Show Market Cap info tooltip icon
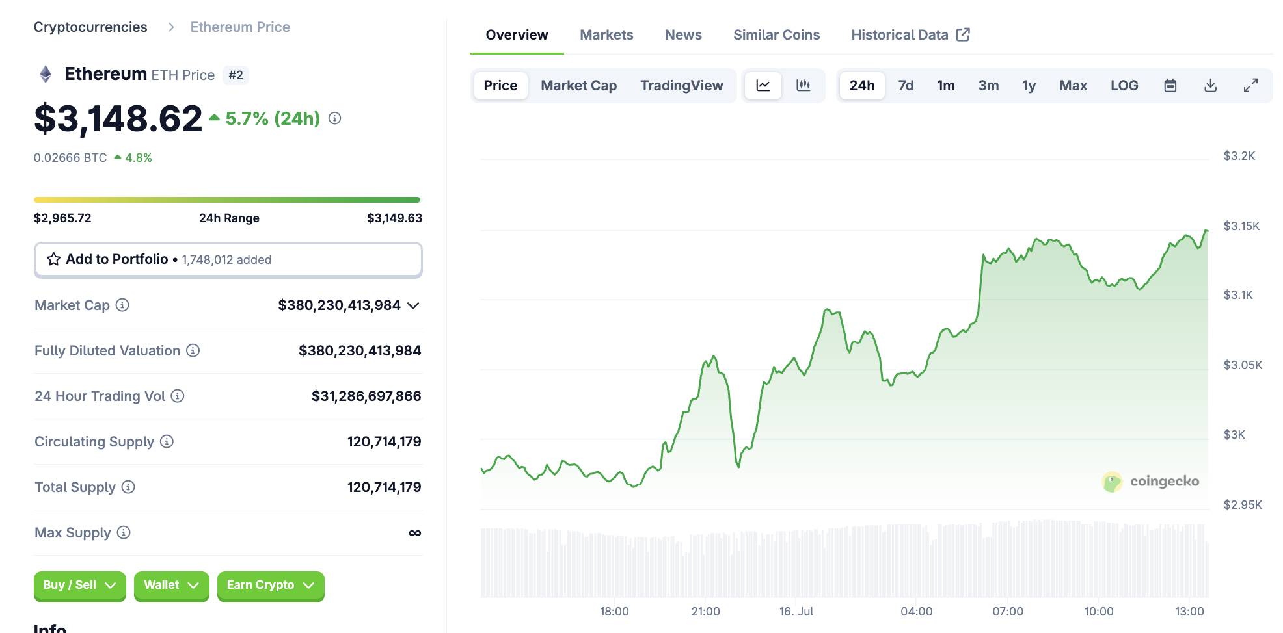 coord(122,305)
